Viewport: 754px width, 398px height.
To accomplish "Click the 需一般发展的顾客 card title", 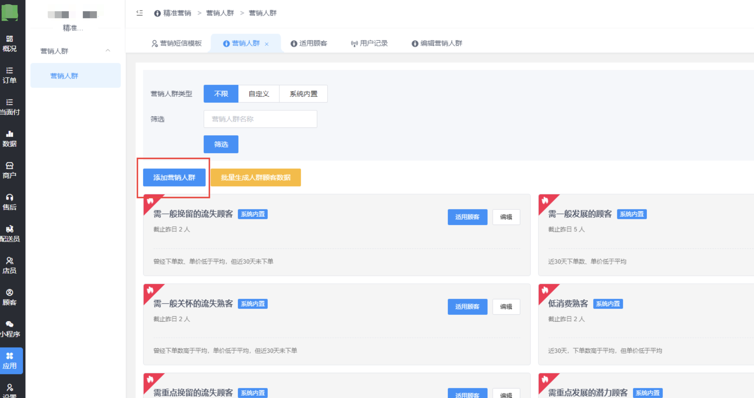I will tap(580, 214).
